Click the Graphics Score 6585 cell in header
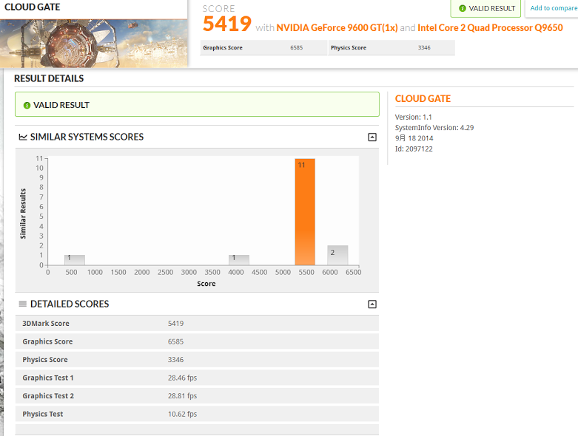The width and height of the screenshot is (578, 436). [263, 48]
